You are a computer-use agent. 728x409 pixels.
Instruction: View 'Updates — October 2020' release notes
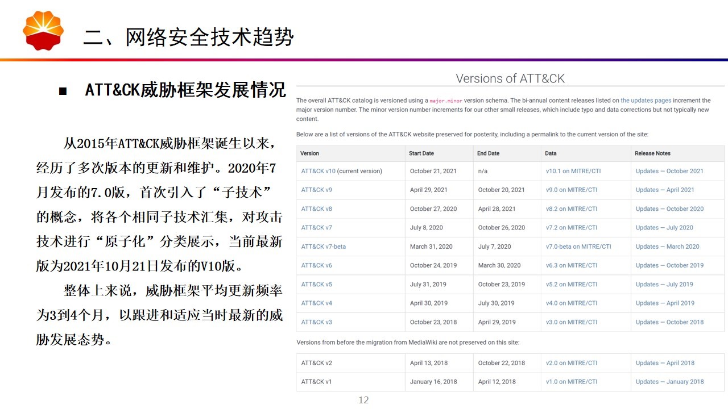669,209
